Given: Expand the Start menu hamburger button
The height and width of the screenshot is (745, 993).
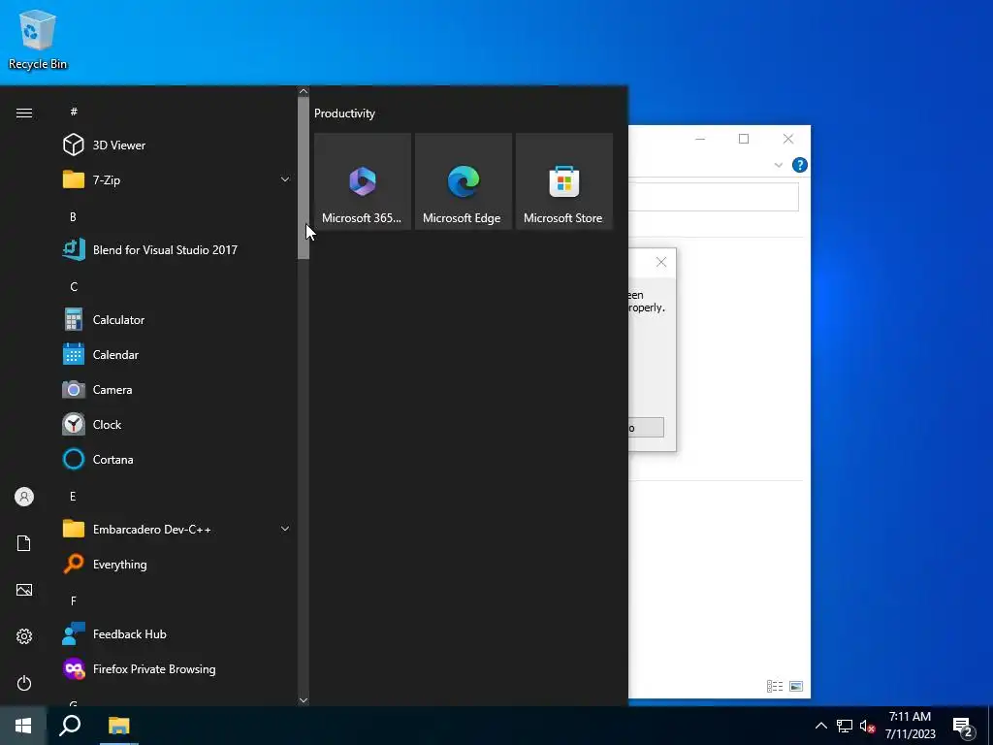Looking at the screenshot, I should (24, 113).
